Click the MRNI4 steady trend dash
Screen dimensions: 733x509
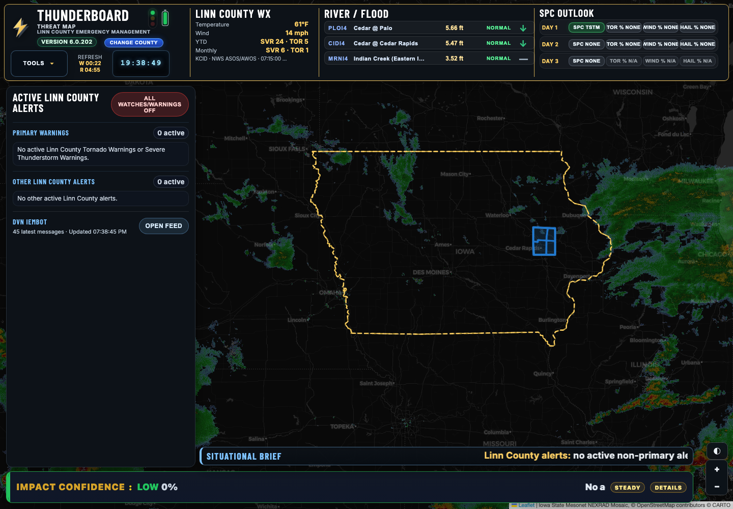tap(523, 59)
